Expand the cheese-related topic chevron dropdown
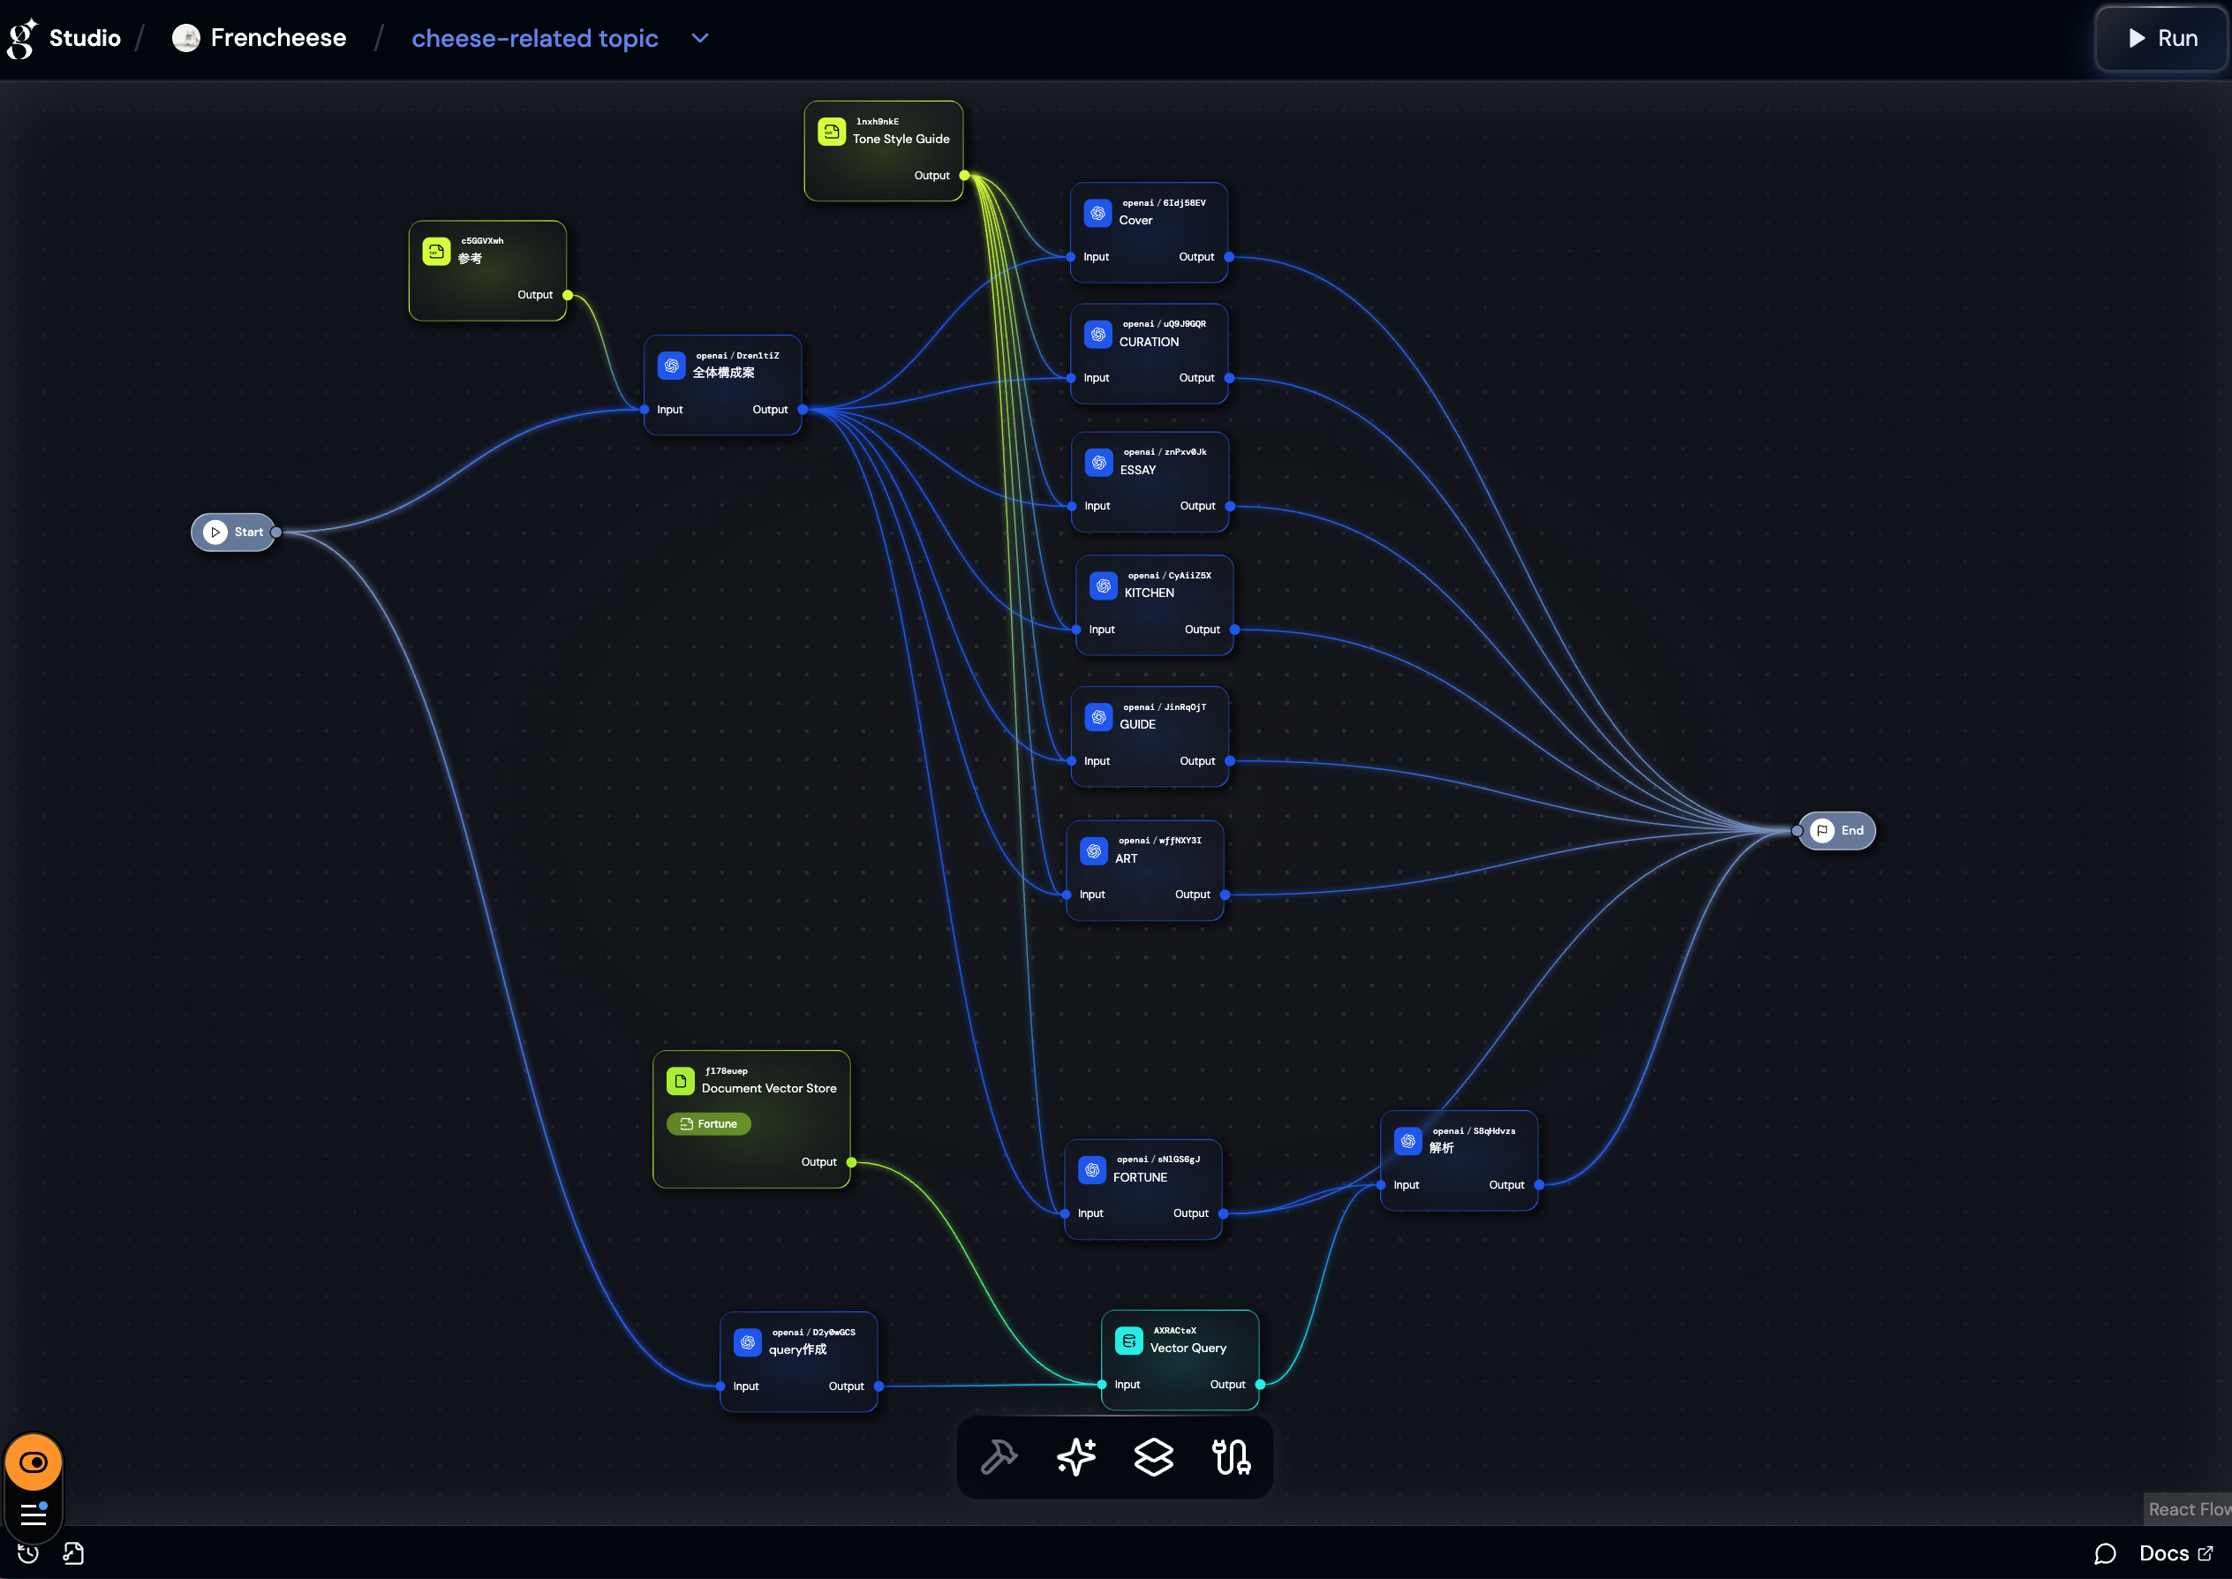Viewport: 2232px width, 1579px height. [700, 38]
